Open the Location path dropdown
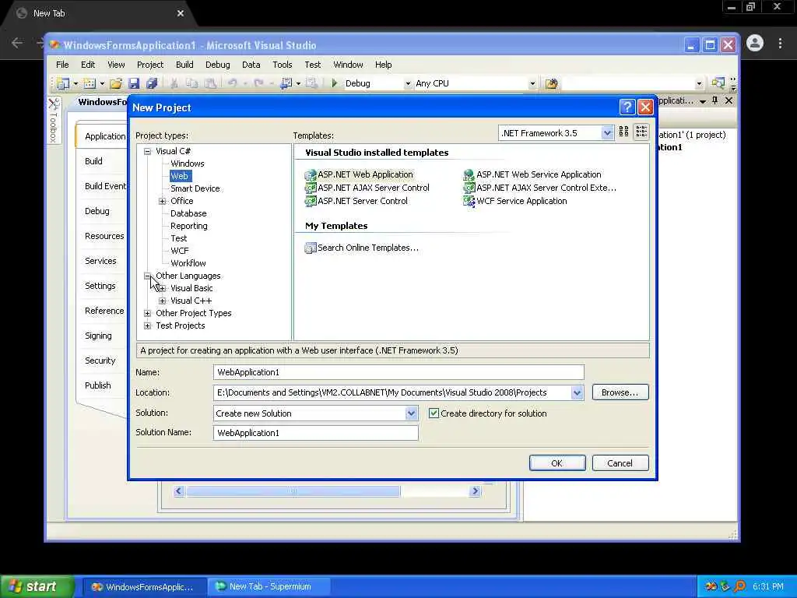This screenshot has width=797, height=598. [577, 392]
